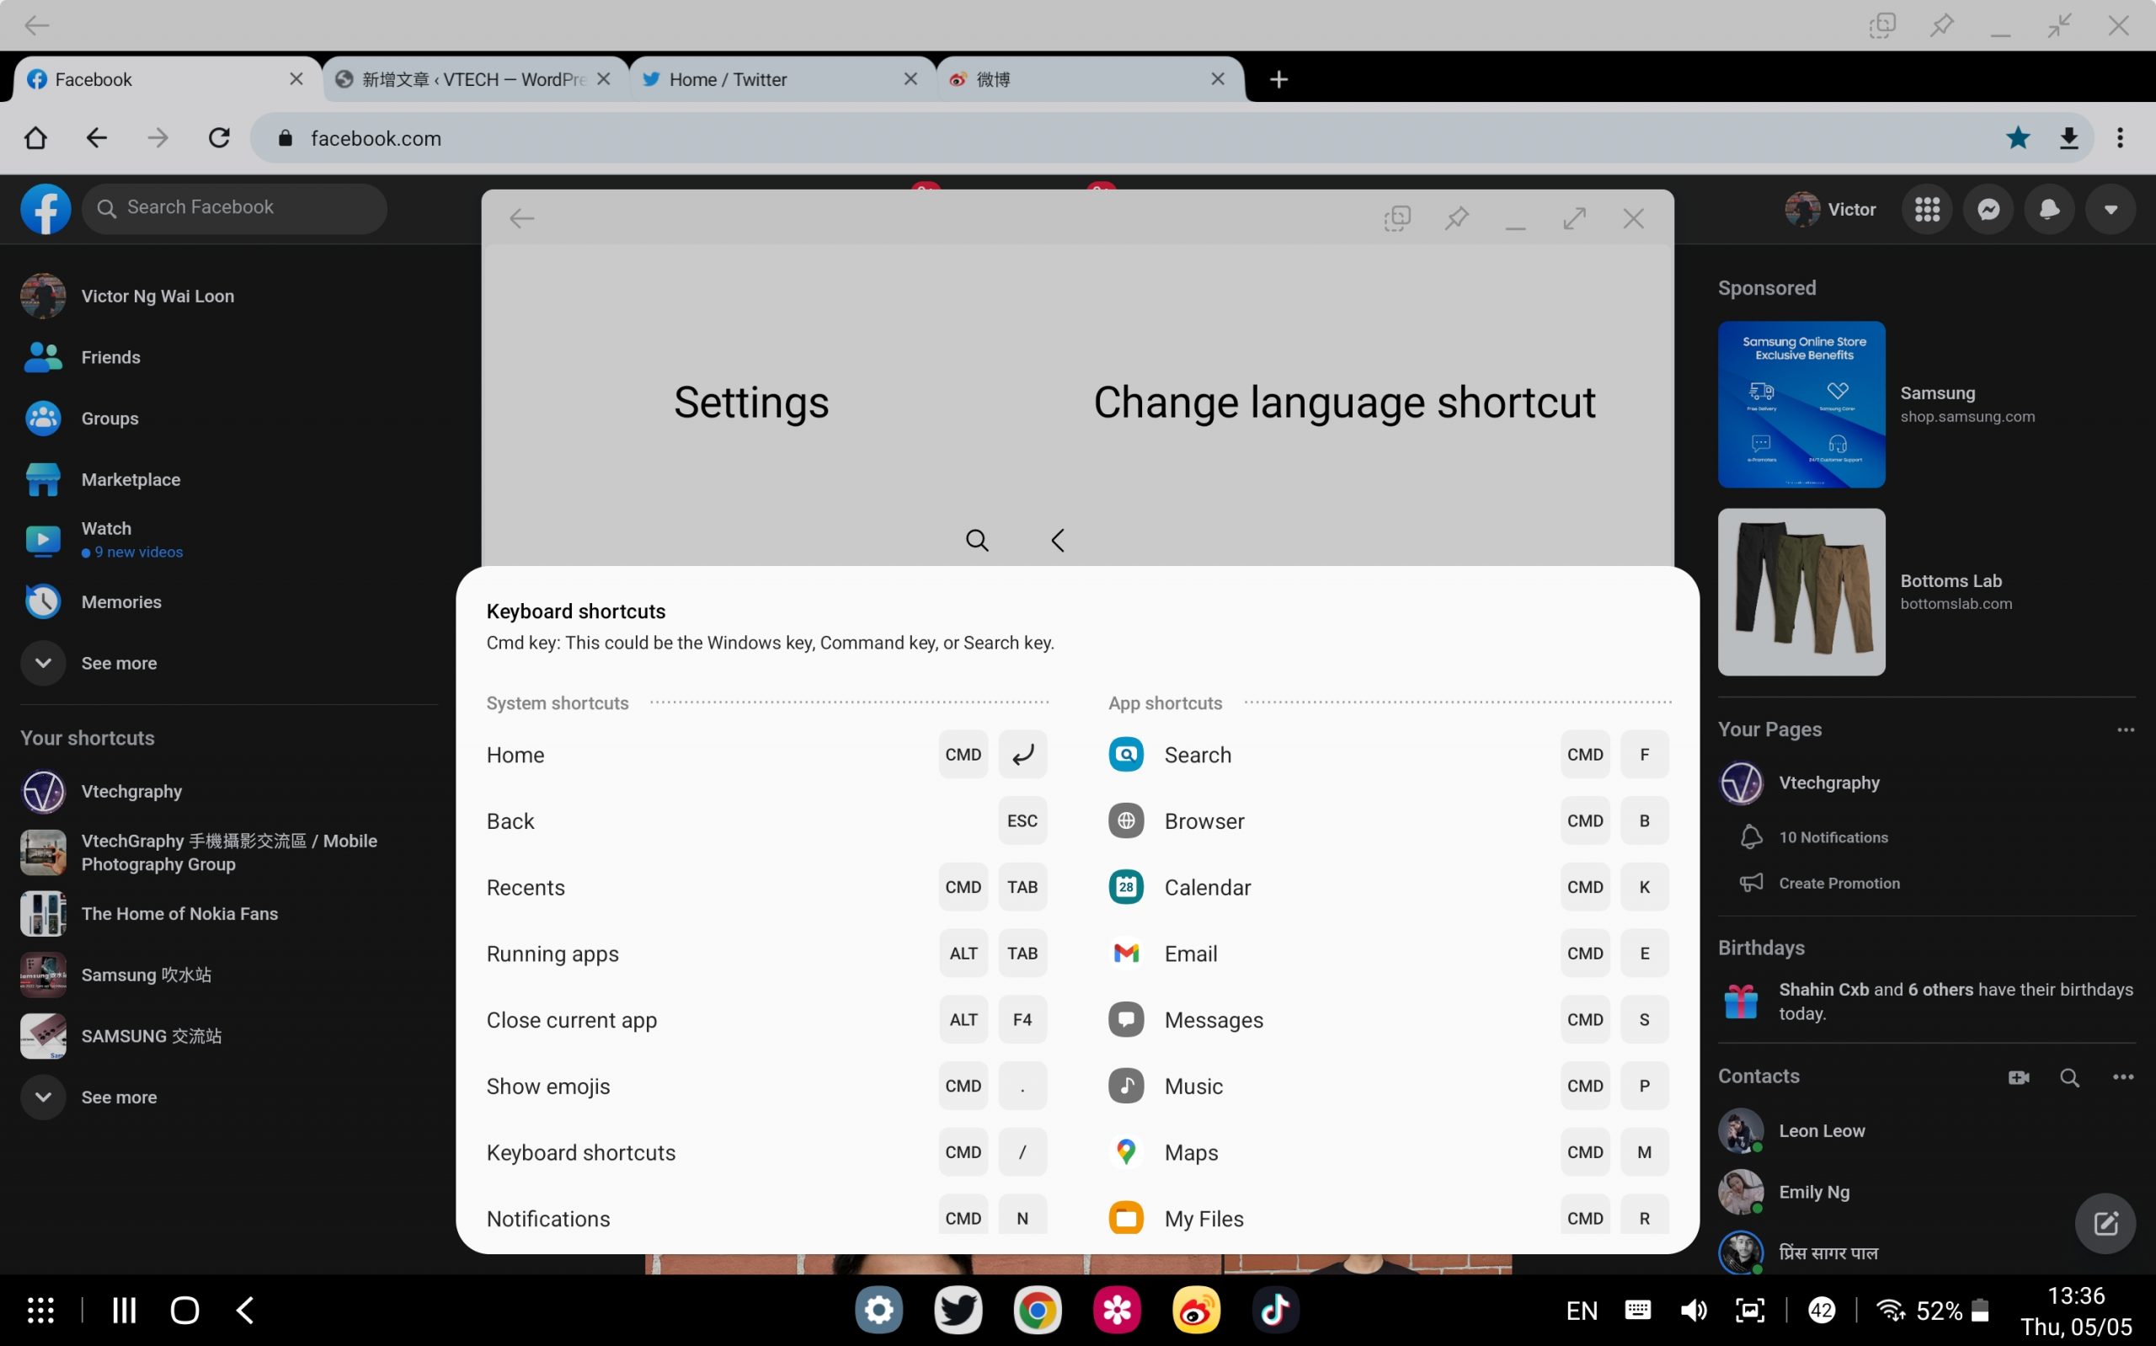Open the Facebook menu grid icon
Viewport: 2156px width, 1346px height.
pyautogui.click(x=1926, y=209)
